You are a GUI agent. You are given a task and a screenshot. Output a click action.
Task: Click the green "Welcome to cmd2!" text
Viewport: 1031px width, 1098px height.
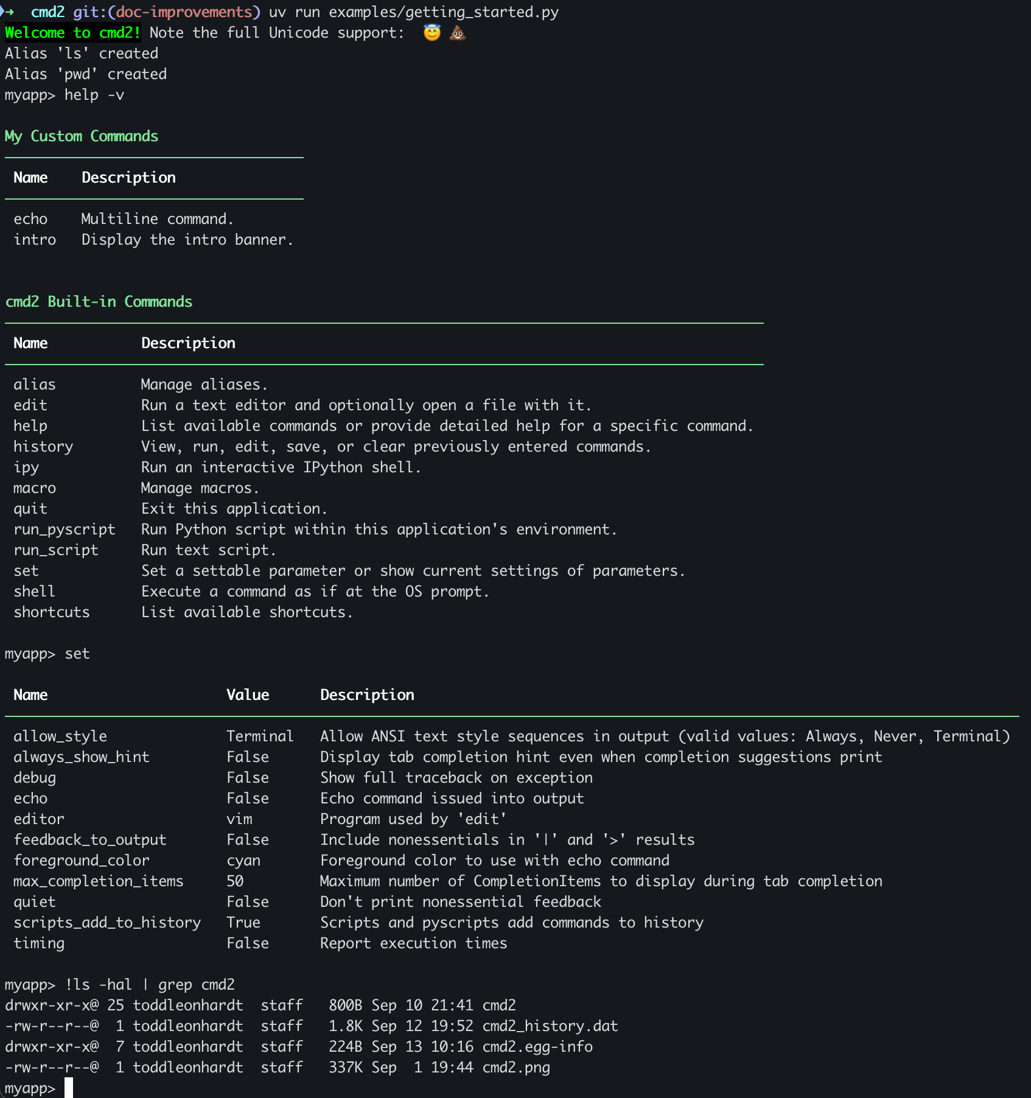tap(73, 33)
